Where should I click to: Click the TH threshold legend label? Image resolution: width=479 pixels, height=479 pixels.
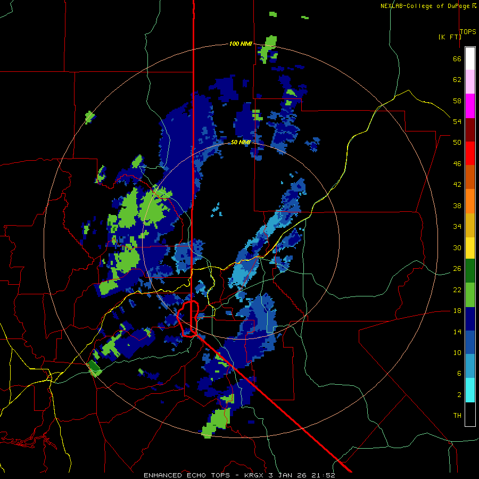point(457,416)
